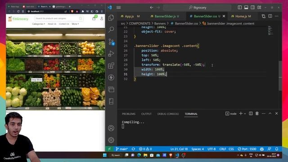Image resolution: width=288 pixels, height=162 pixels.
Task: Open the VS Code hamburger application menu
Action: 119,8
